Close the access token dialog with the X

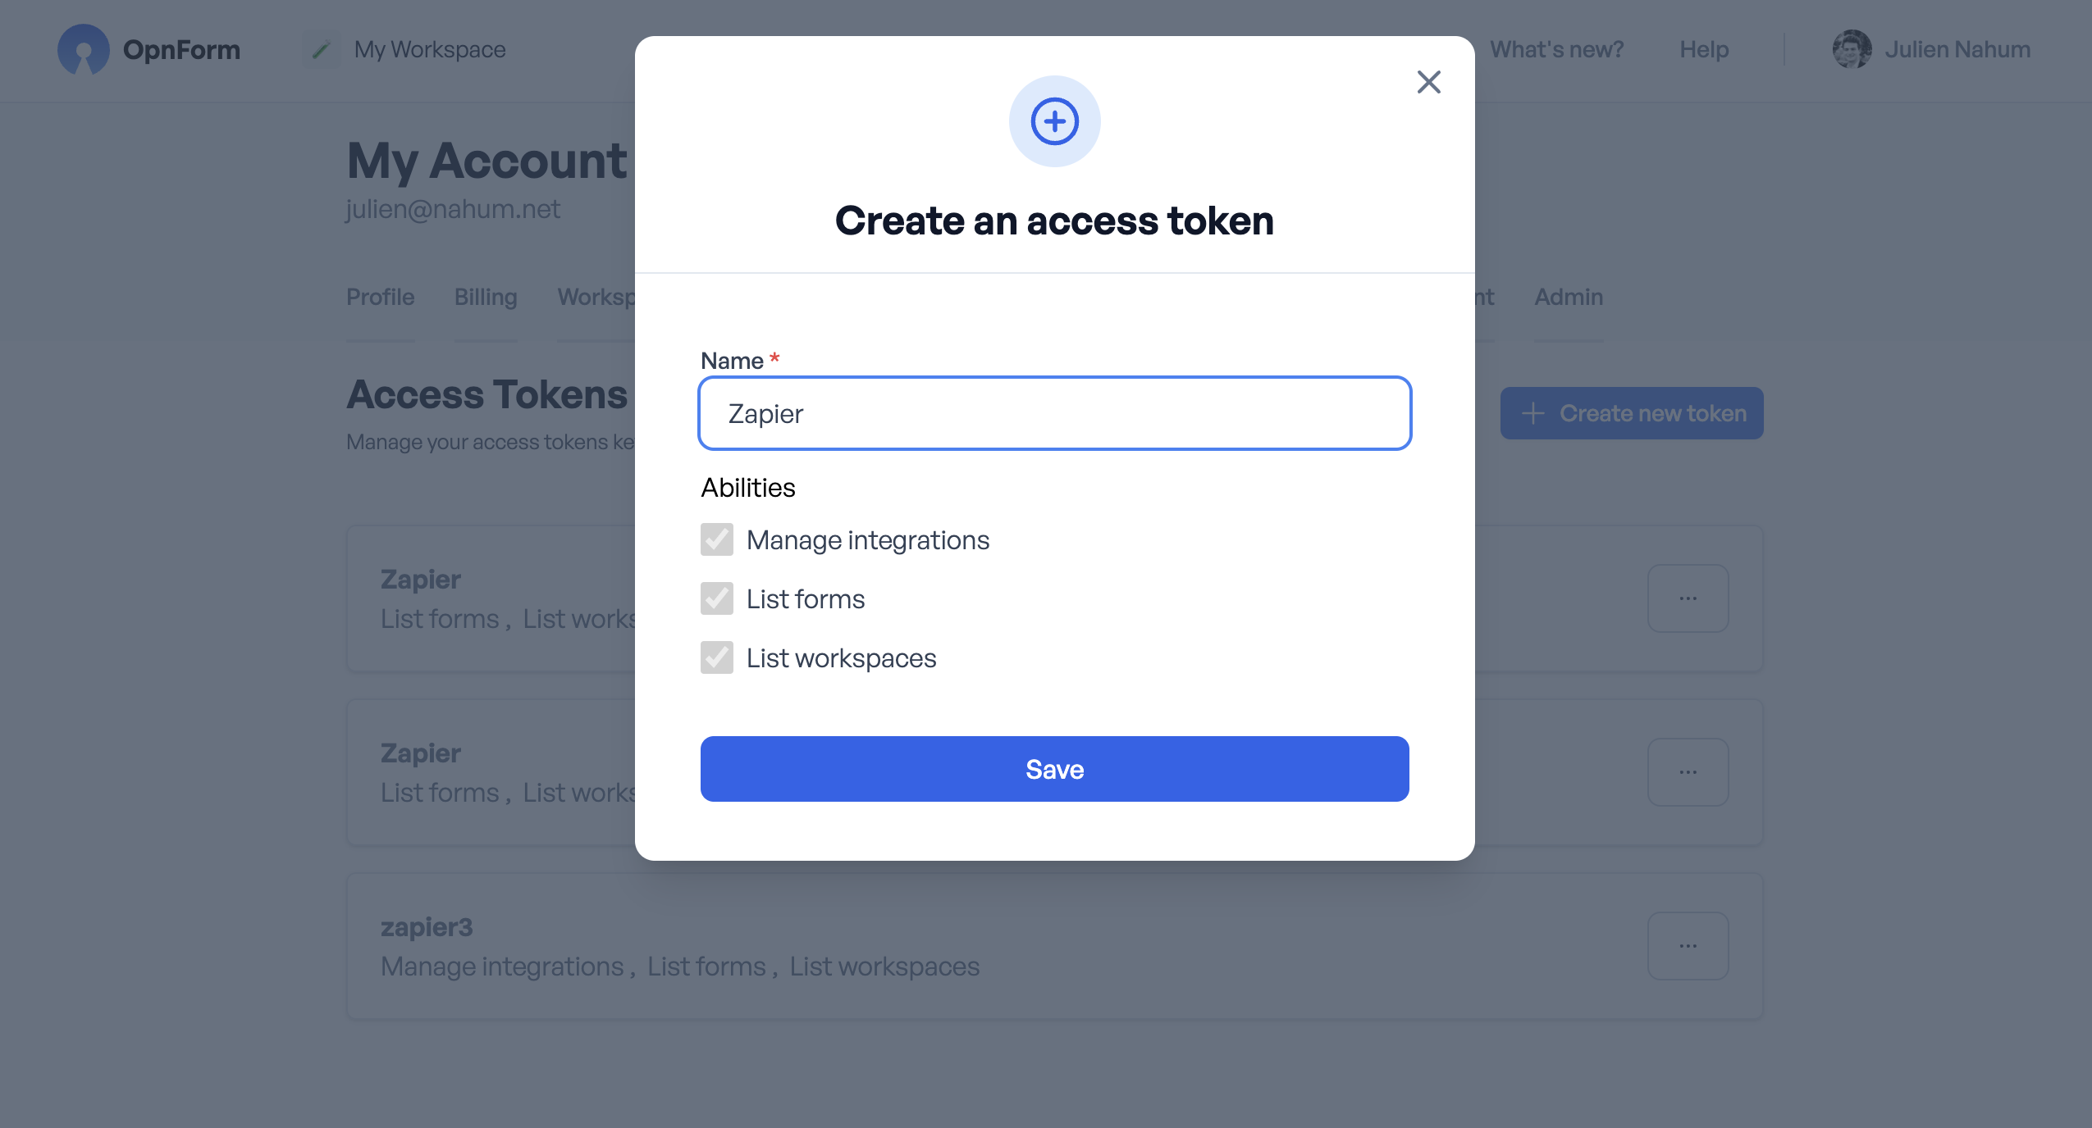click(1429, 82)
